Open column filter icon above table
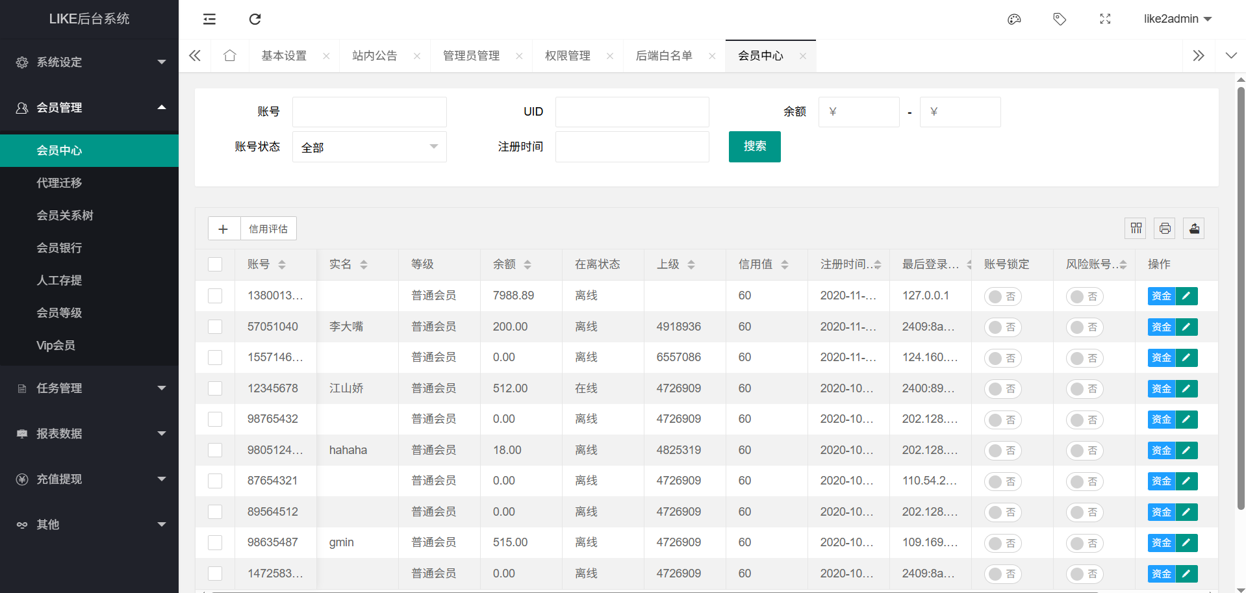The width and height of the screenshot is (1246, 593). click(x=1136, y=228)
